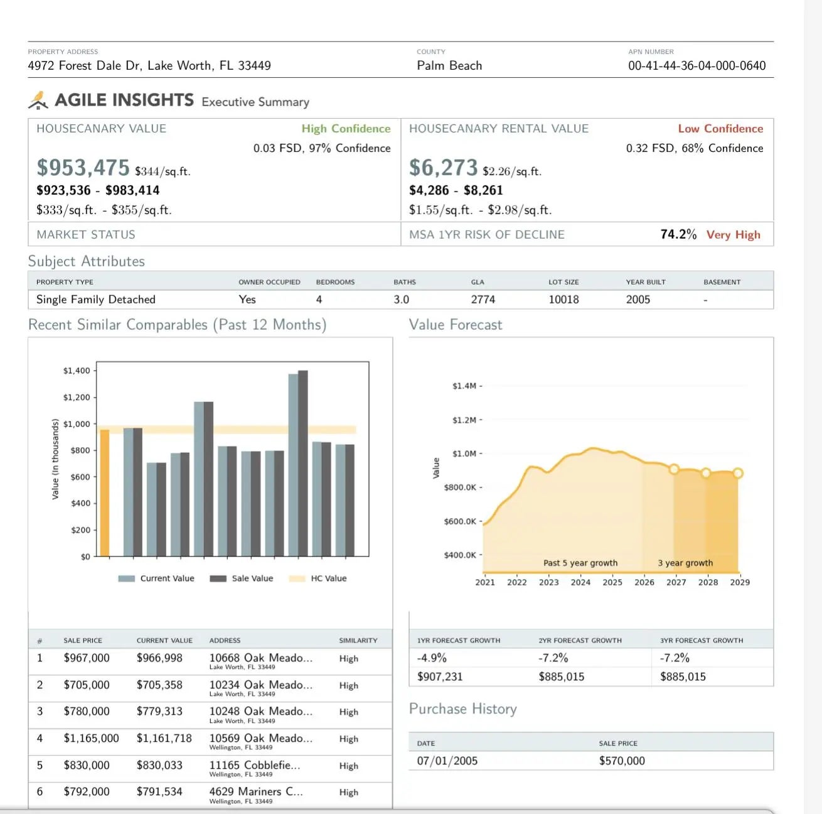822x814 pixels.
Task: Click the 2027 forecast circle marker
Action: pos(674,469)
